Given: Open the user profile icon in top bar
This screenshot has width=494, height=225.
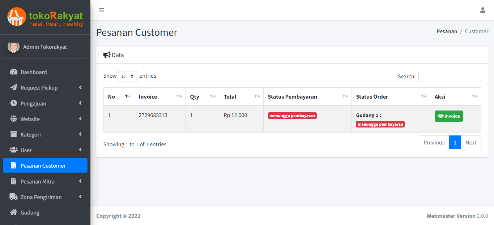Looking at the screenshot, I should point(482,10).
